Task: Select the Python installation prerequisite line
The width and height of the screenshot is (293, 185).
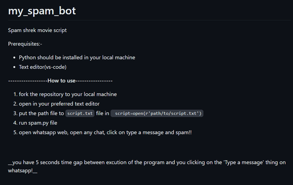Action: coord(77,58)
